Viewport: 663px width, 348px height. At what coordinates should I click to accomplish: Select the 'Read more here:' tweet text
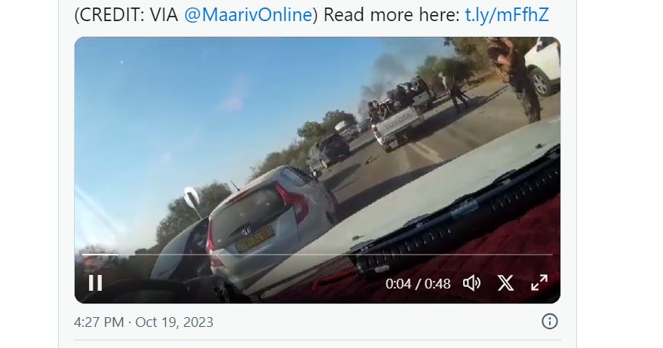coord(391,15)
